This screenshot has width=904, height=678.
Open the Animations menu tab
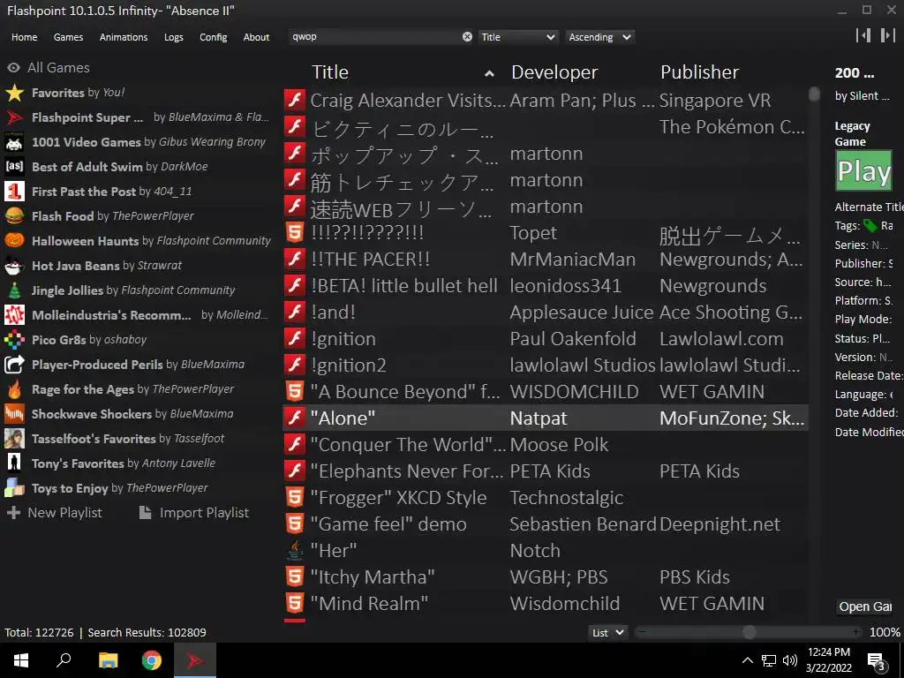point(124,37)
